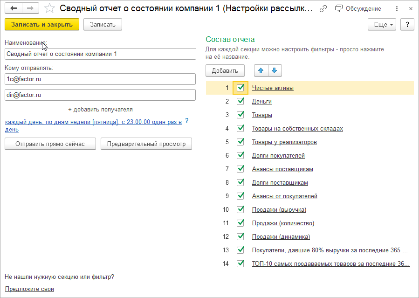
Task: Click the Добавить section button
Action: 225,70
